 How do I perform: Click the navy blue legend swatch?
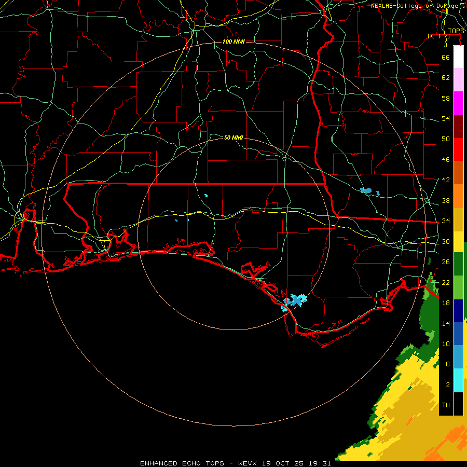pyautogui.click(x=458, y=311)
